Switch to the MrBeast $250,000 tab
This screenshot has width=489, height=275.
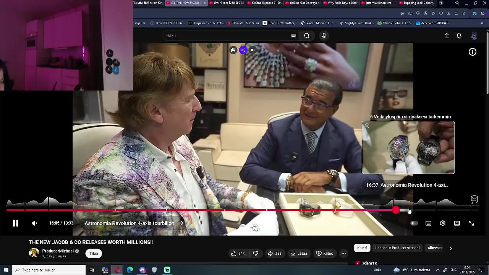pos(226,3)
